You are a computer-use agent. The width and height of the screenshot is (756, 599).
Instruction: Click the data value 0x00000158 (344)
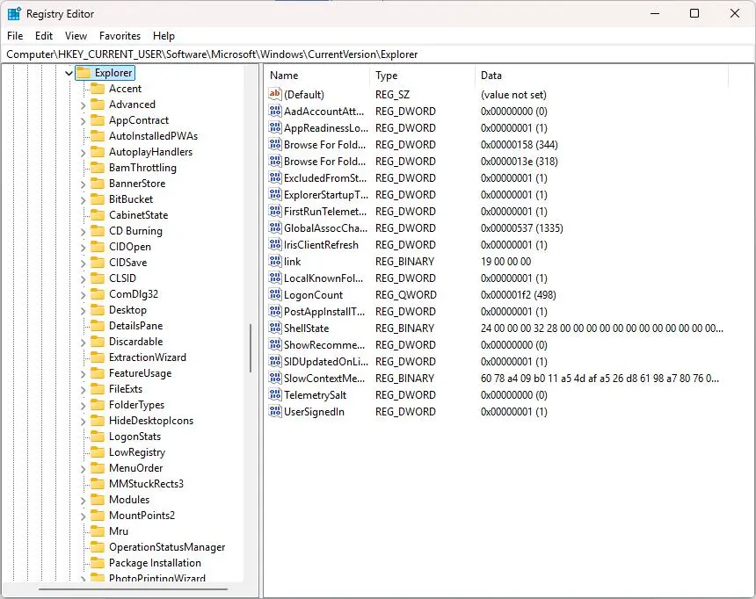point(520,145)
